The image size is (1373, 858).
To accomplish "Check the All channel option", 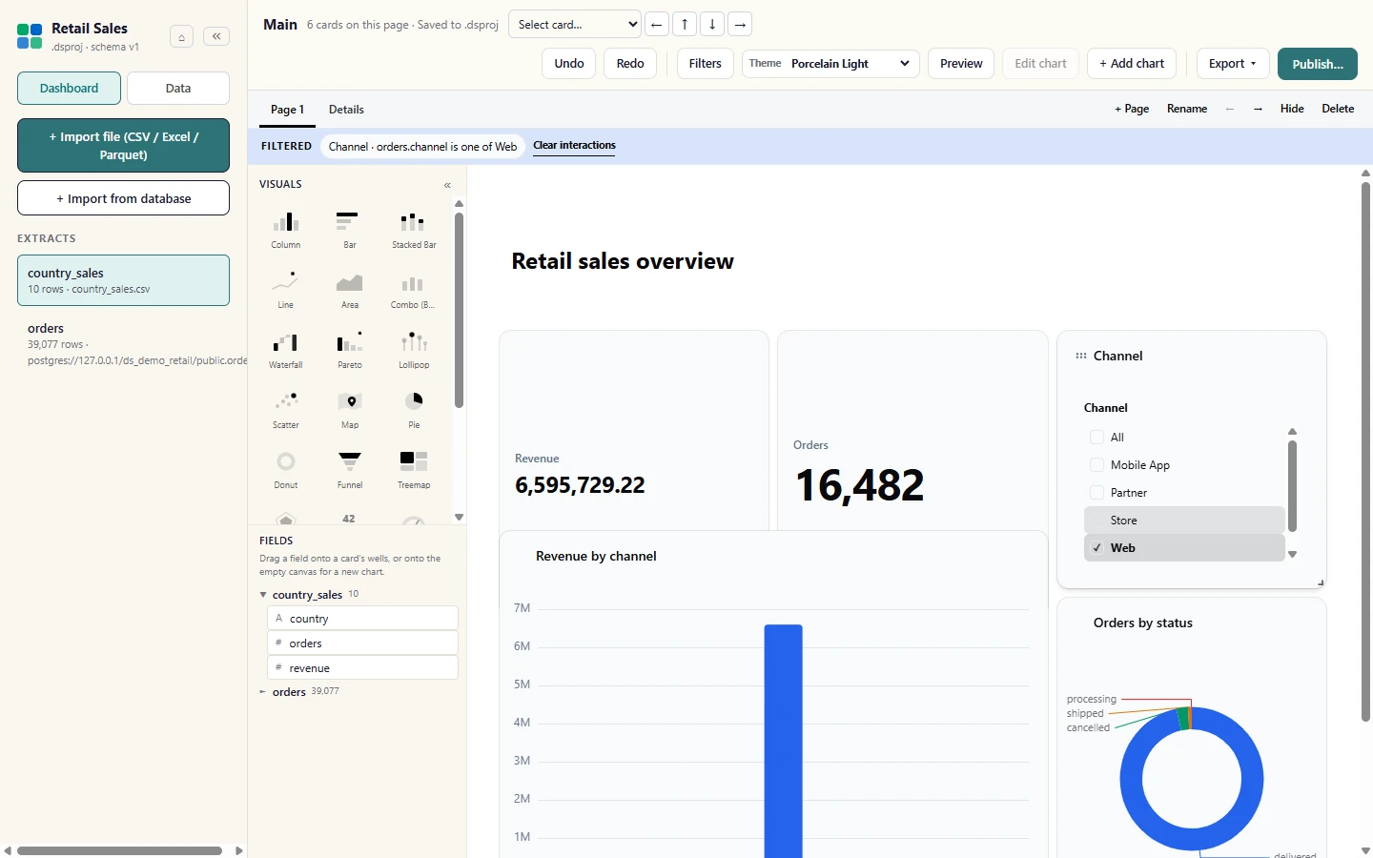I will tap(1096, 438).
